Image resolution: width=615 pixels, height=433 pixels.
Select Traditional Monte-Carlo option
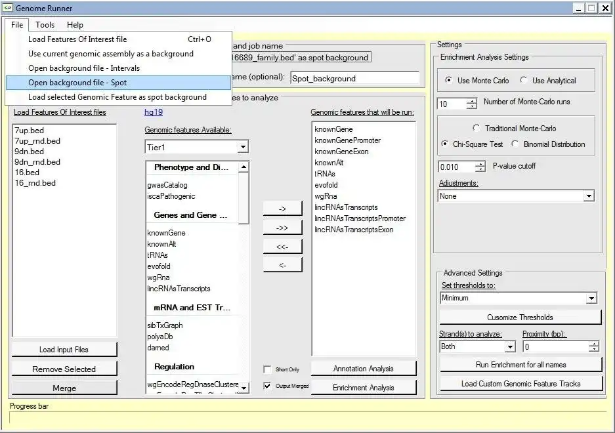(476, 128)
